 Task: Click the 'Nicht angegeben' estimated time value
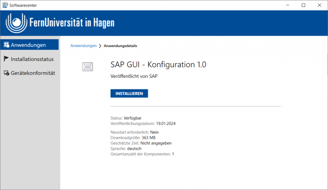point(156,143)
